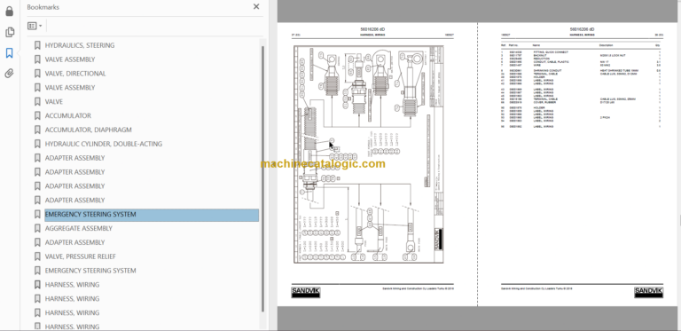This screenshot has height=331, width=681.
Task: Select first VALVE ASSEMBLY bookmark below HYDRAULICS, STEERING
Action: pos(70,59)
